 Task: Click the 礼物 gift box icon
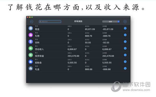pos(31,35)
